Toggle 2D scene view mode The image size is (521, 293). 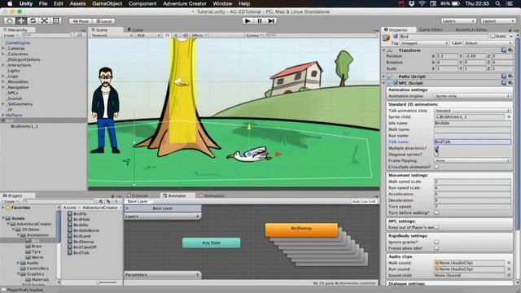point(167,35)
